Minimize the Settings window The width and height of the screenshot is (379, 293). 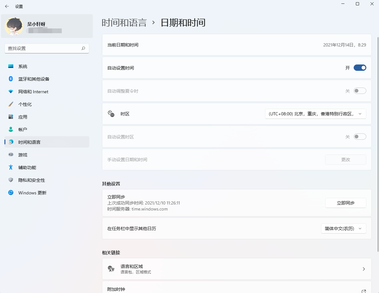[343, 4]
